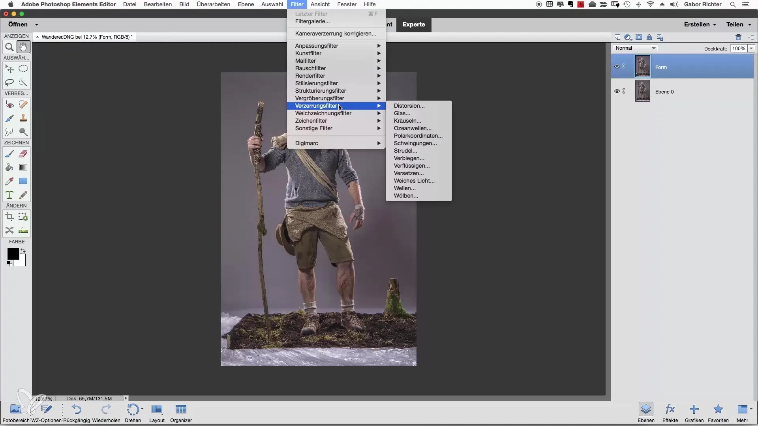
Task: Select the Rectangle shape tool
Action: [x=23, y=181]
